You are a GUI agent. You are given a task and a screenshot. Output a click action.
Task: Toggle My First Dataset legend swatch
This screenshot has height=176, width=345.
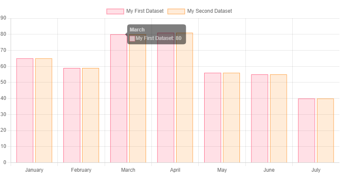click(x=115, y=11)
